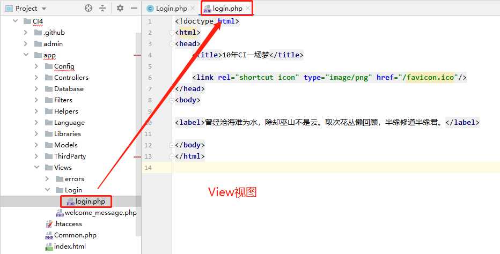Expand the admin folder
The height and width of the screenshot is (254, 500).
(x=26, y=43)
